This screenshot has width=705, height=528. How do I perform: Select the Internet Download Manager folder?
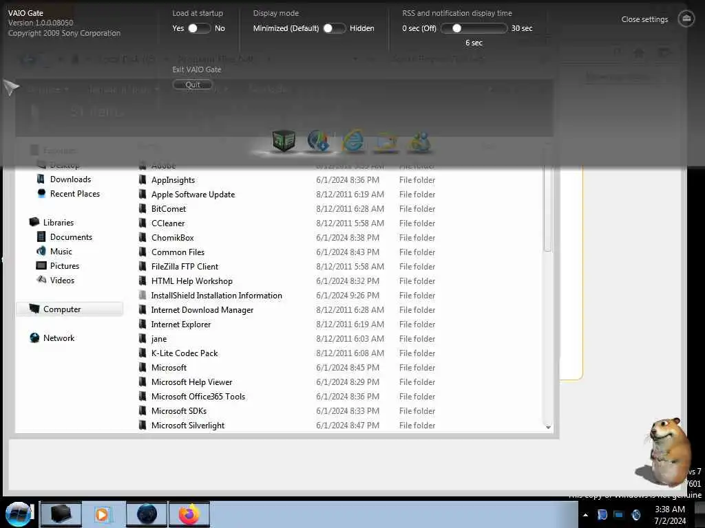[x=202, y=310]
